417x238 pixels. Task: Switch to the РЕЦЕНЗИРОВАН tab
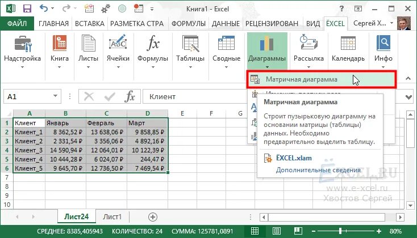(272, 24)
